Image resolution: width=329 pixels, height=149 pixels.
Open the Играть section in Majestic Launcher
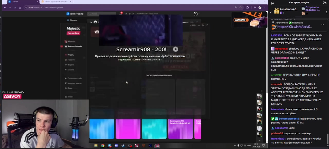[x=69, y=55]
